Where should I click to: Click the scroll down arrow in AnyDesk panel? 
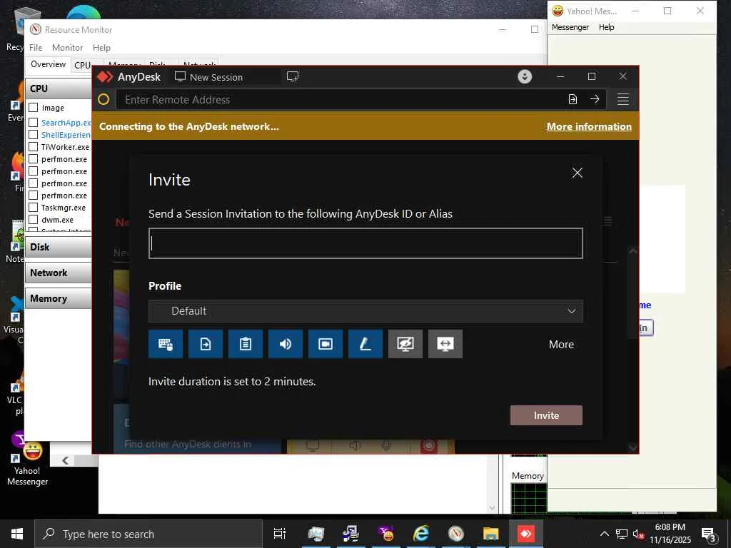[x=632, y=447]
